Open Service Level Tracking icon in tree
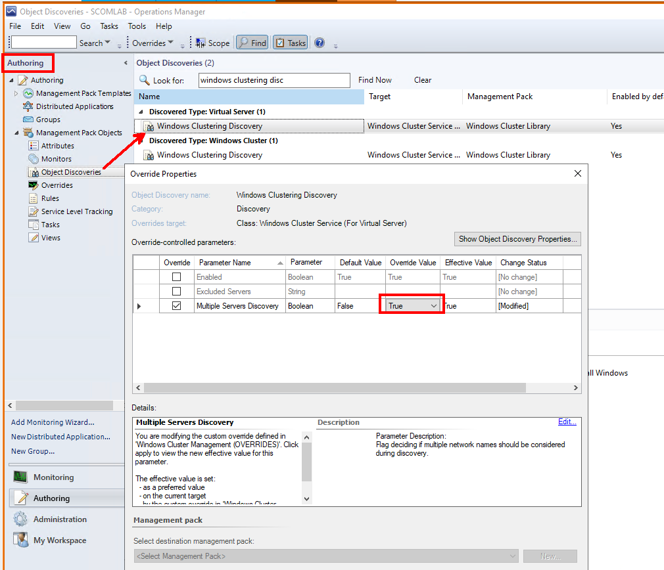The image size is (664, 570). tap(34, 211)
